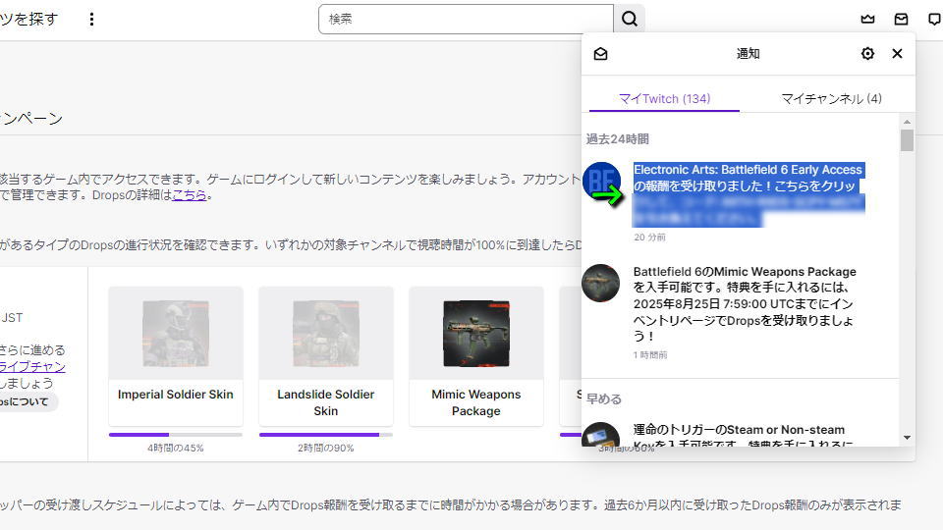Close the notifications panel
Viewport: 943px width, 530px height.
[x=897, y=53]
